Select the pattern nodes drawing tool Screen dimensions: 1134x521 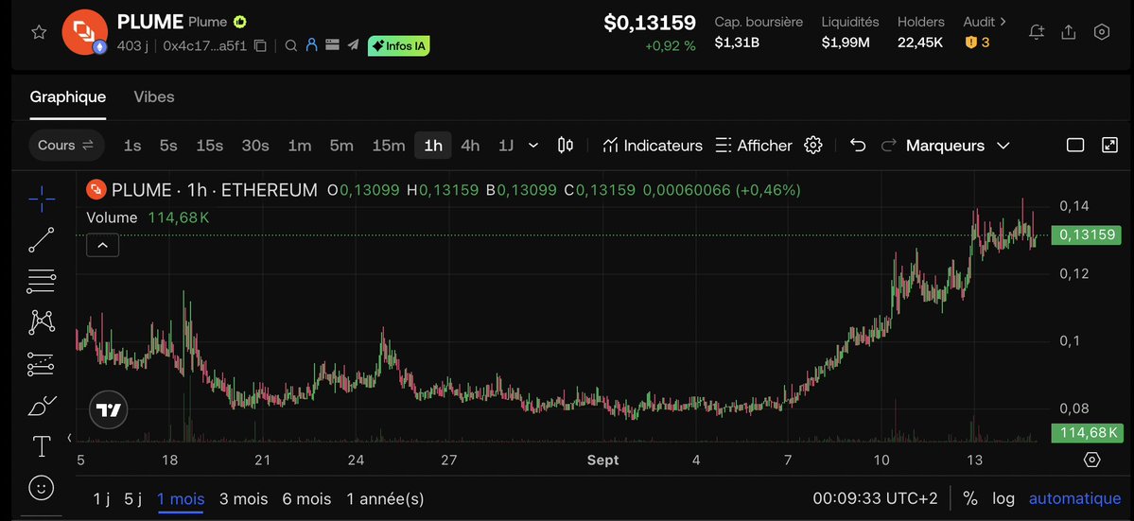tap(42, 322)
